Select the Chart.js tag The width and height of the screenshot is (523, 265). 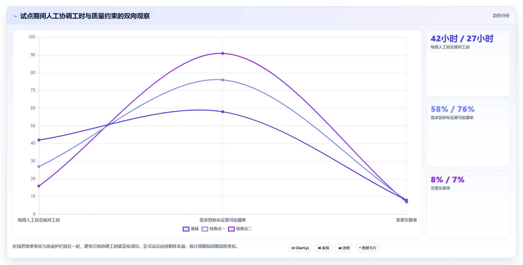(x=300, y=248)
